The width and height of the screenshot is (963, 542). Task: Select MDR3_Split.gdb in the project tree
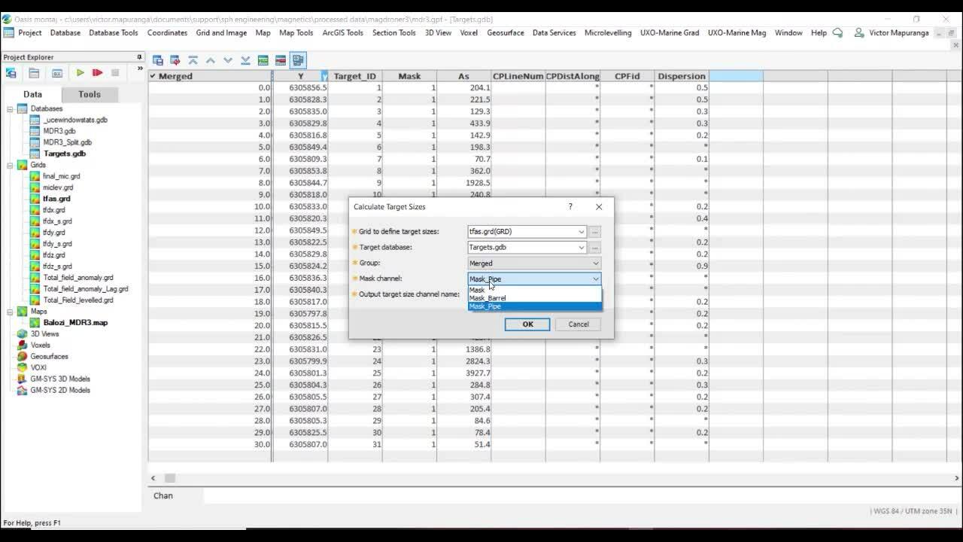67,142
